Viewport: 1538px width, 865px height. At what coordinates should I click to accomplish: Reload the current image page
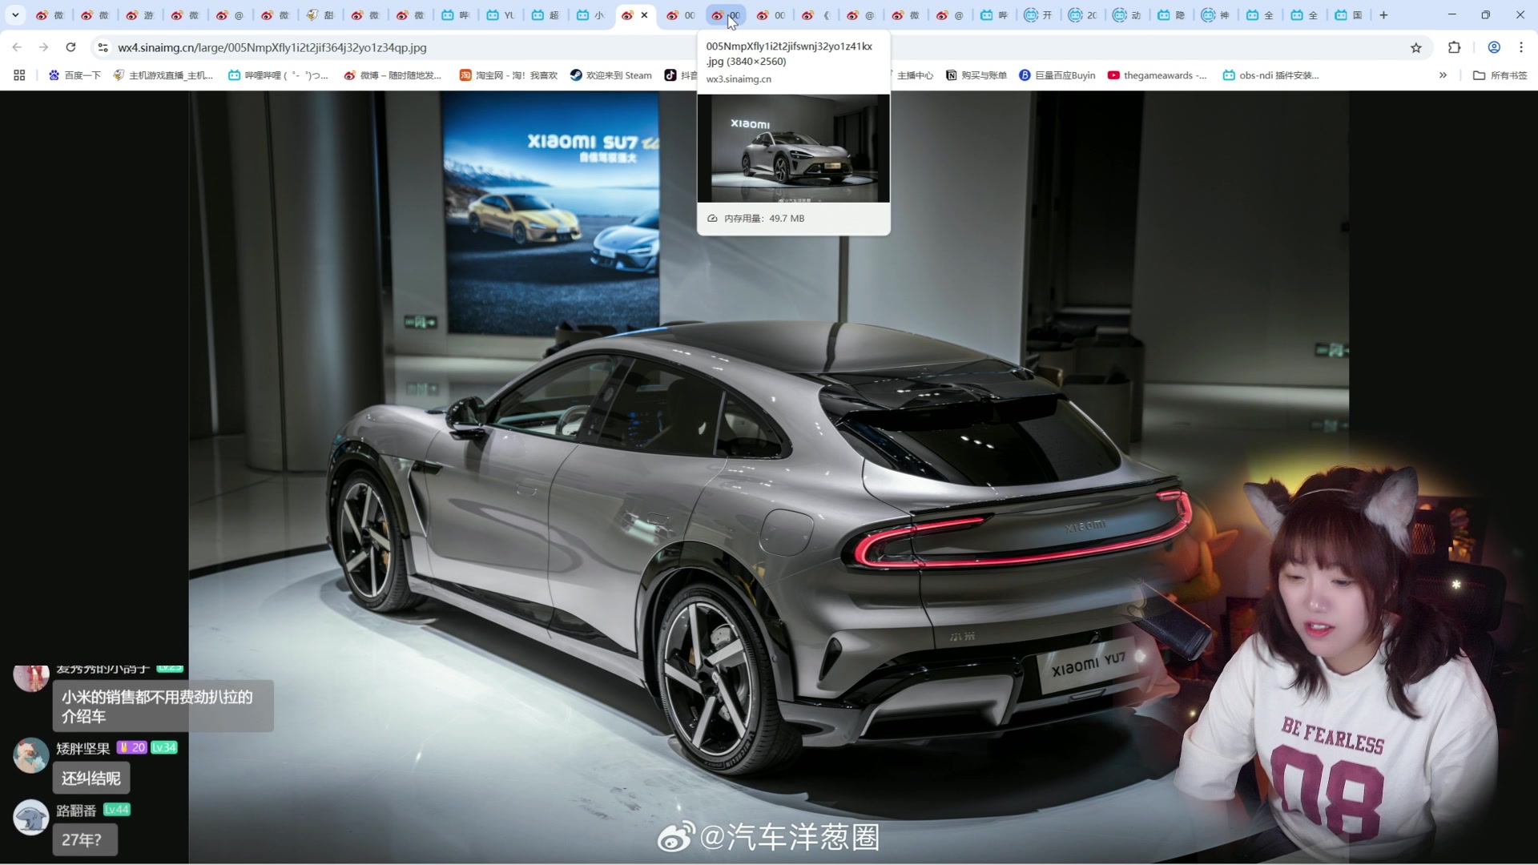pyautogui.click(x=70, y=47)
